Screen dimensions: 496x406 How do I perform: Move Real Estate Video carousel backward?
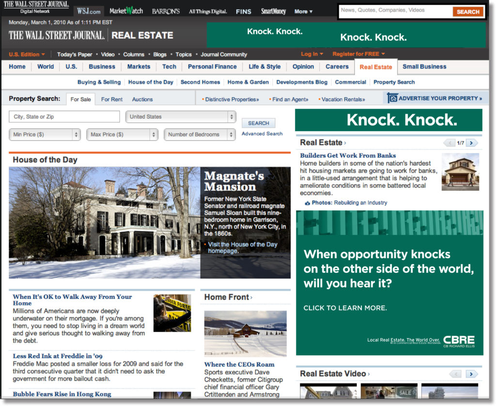pos(455,374)
